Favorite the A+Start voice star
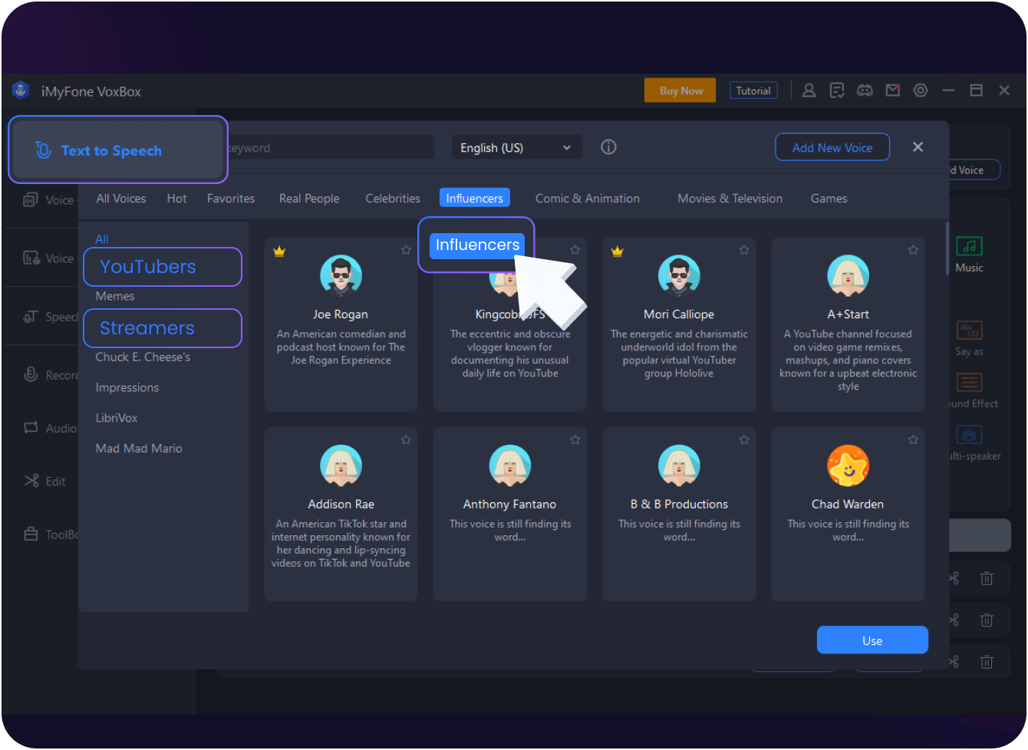The height and width of the screenshot is (750, 1028). pos(913,250)
